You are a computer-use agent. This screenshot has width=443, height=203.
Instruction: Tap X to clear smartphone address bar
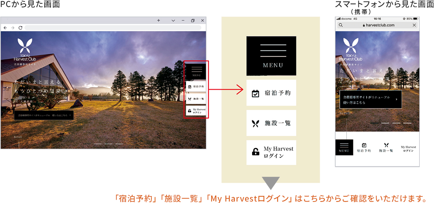[414, 25]
